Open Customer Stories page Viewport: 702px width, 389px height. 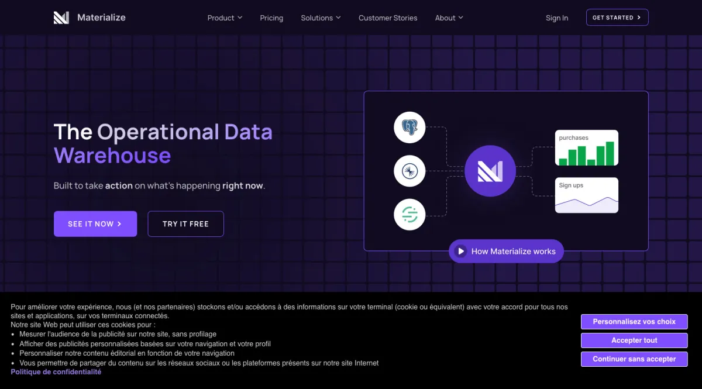pos(388,18)
